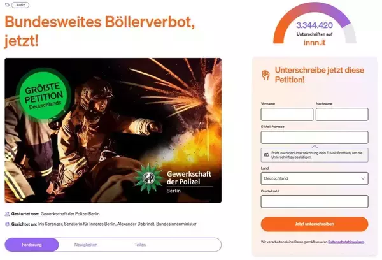Click the Gerichtet an target icon

(x=7, y=224)
